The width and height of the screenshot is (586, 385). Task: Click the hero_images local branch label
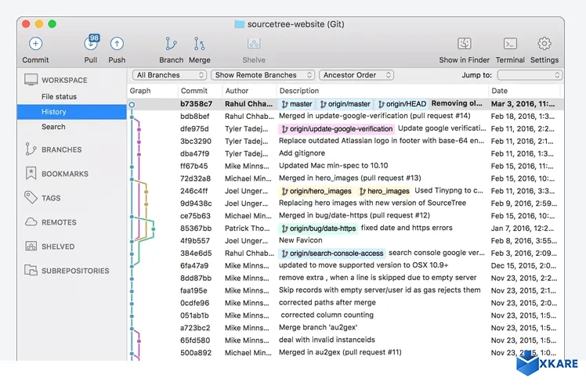384,191
